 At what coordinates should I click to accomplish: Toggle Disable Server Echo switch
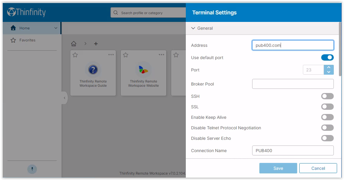[327, 138]
